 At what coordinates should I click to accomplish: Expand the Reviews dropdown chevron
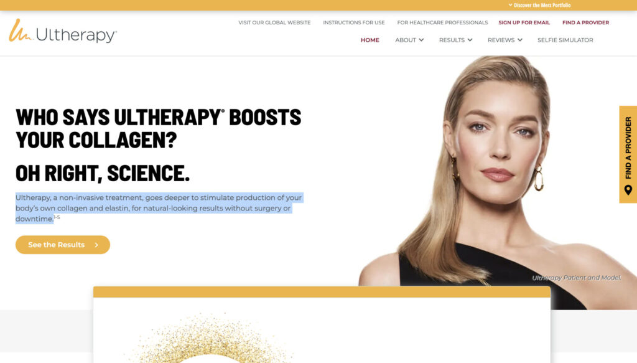[x=520, y=40]
